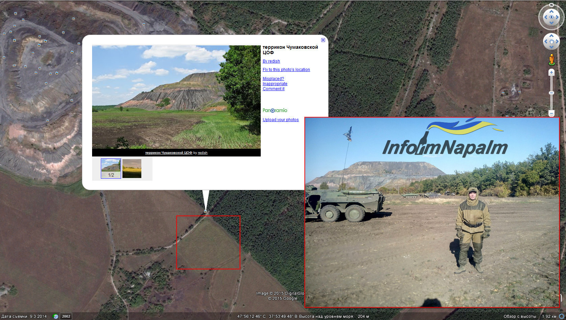Click the move-left arrow on hand joystick
Viewport: 566px width, 320px height.
[x=545, y=42]
